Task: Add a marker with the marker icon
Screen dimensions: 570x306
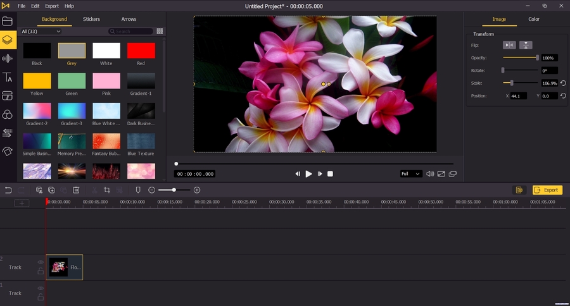Action: (138, 190)
